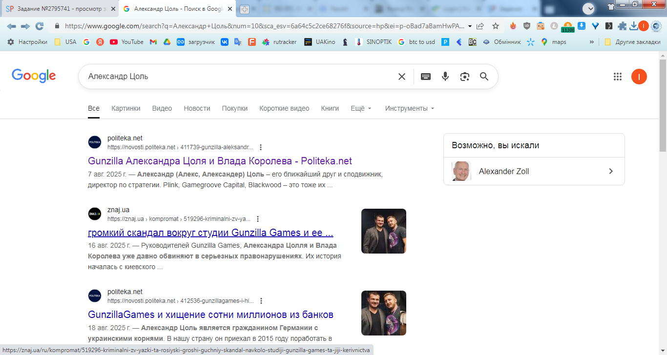Open the site information lock icon

pyautogui.click(x=57, y=26)
